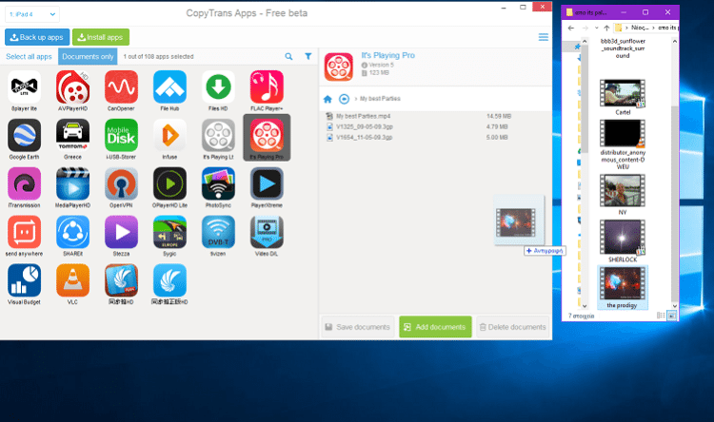The image size is (714, 422).
Task: Select the PlayerXtreme app icon
Action: click(267, 183)
